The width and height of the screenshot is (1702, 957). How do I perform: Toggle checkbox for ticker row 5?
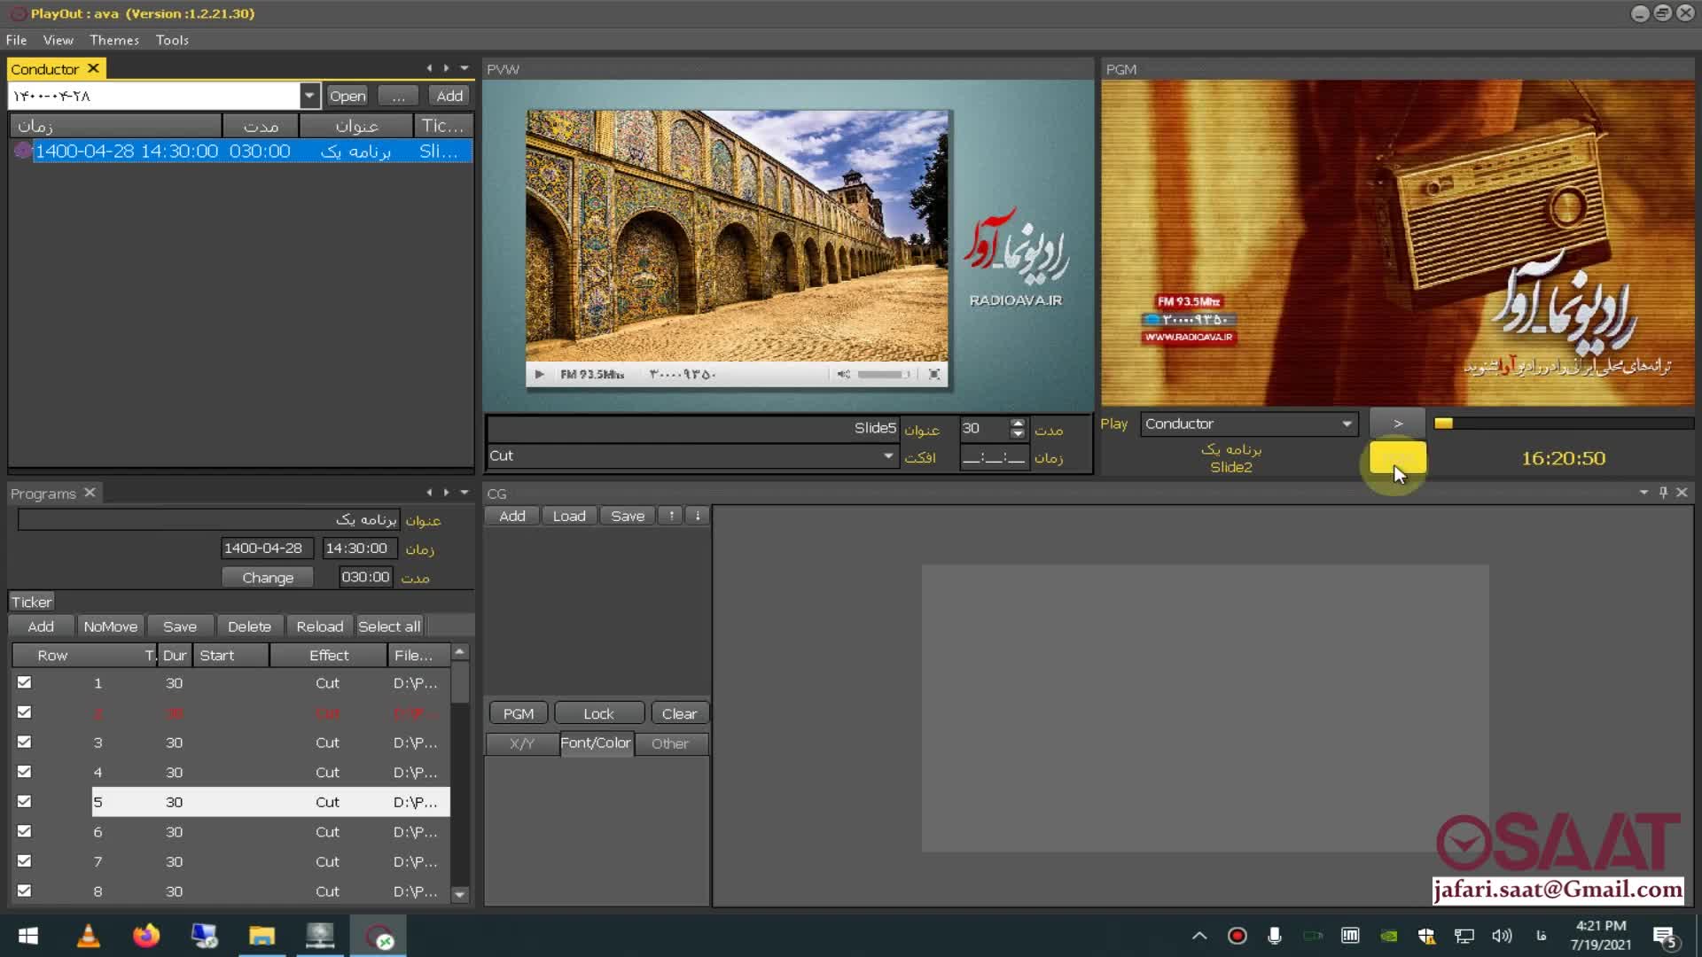tap(25, 801)
